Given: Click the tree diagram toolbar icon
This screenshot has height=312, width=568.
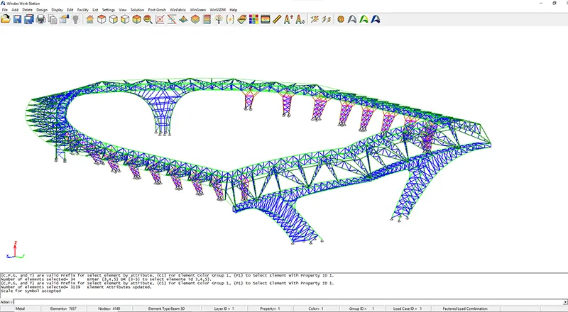Looking at the screenshot, I should pyautogui.click(x=218, y=19).
